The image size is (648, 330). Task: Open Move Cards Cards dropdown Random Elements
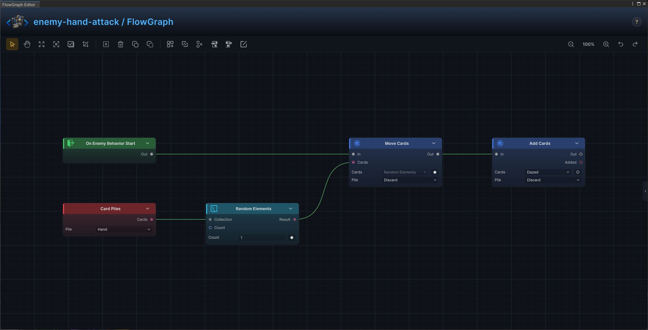click(x=405, y=172)
